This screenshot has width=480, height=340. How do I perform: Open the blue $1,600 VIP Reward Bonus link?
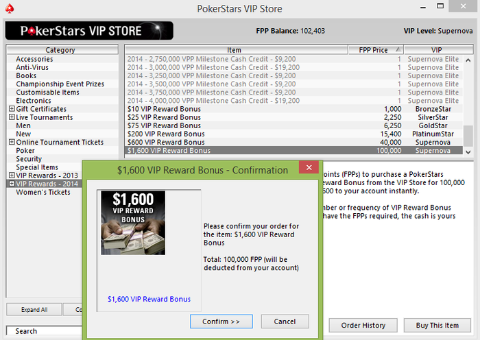(149, 299)
